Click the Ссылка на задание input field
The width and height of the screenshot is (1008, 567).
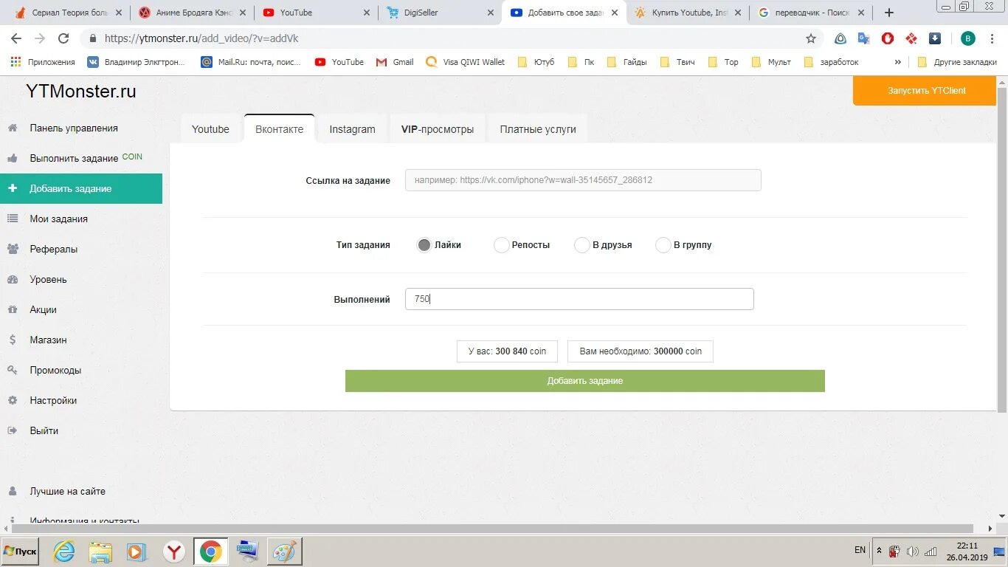[x=583, y=180]
